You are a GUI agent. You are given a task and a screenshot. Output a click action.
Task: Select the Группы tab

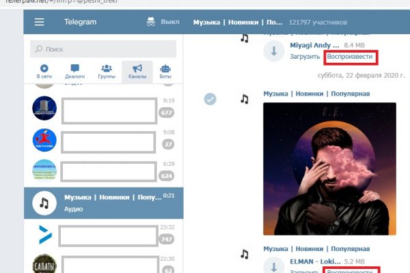[106, 72]
